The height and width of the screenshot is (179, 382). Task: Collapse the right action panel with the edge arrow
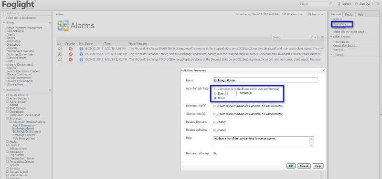(381, 115)
